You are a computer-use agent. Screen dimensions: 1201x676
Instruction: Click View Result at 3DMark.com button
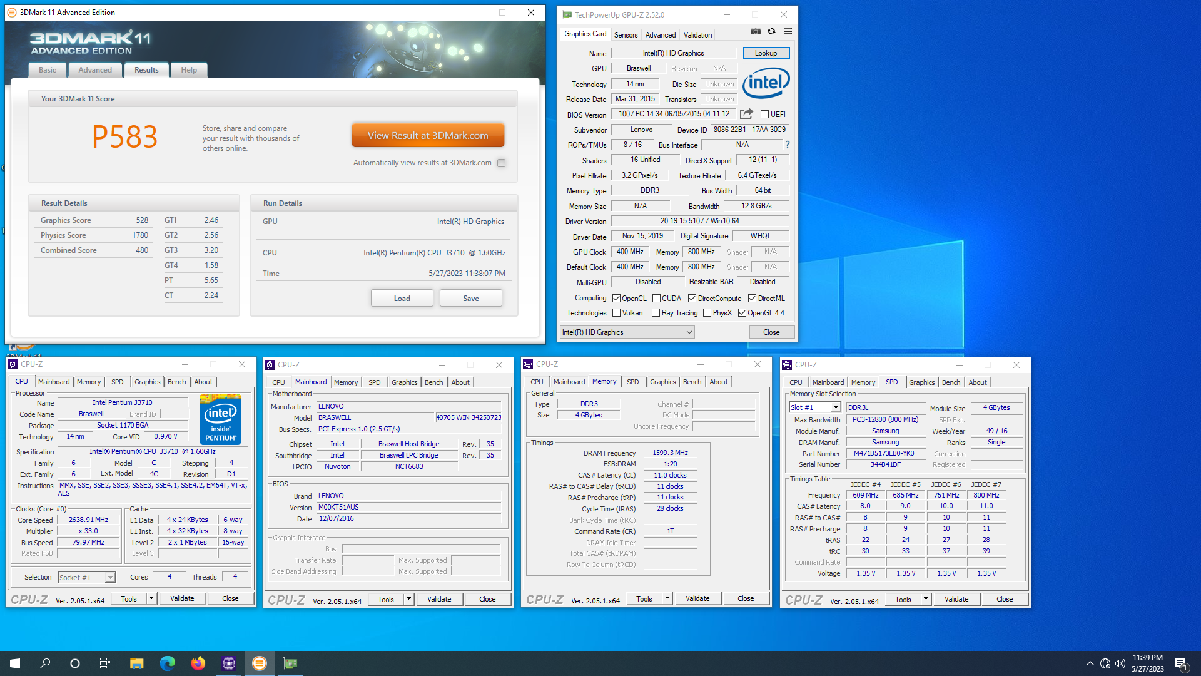click(428, 135)
